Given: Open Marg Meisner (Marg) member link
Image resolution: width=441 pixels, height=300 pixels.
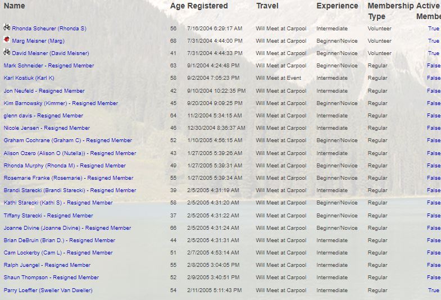Looking at the screenshot, I should click(x=38, y=41).
